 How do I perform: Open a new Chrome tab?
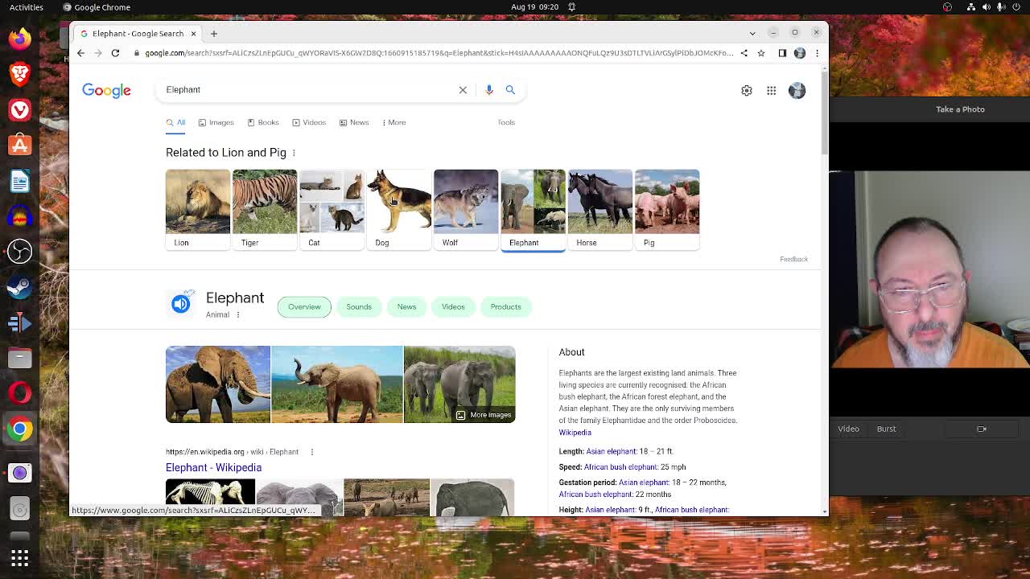[x=214, y=34]
